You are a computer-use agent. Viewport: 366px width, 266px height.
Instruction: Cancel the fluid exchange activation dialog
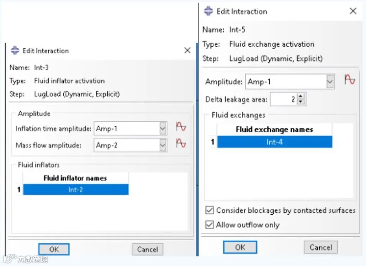[x=321, y=247]
